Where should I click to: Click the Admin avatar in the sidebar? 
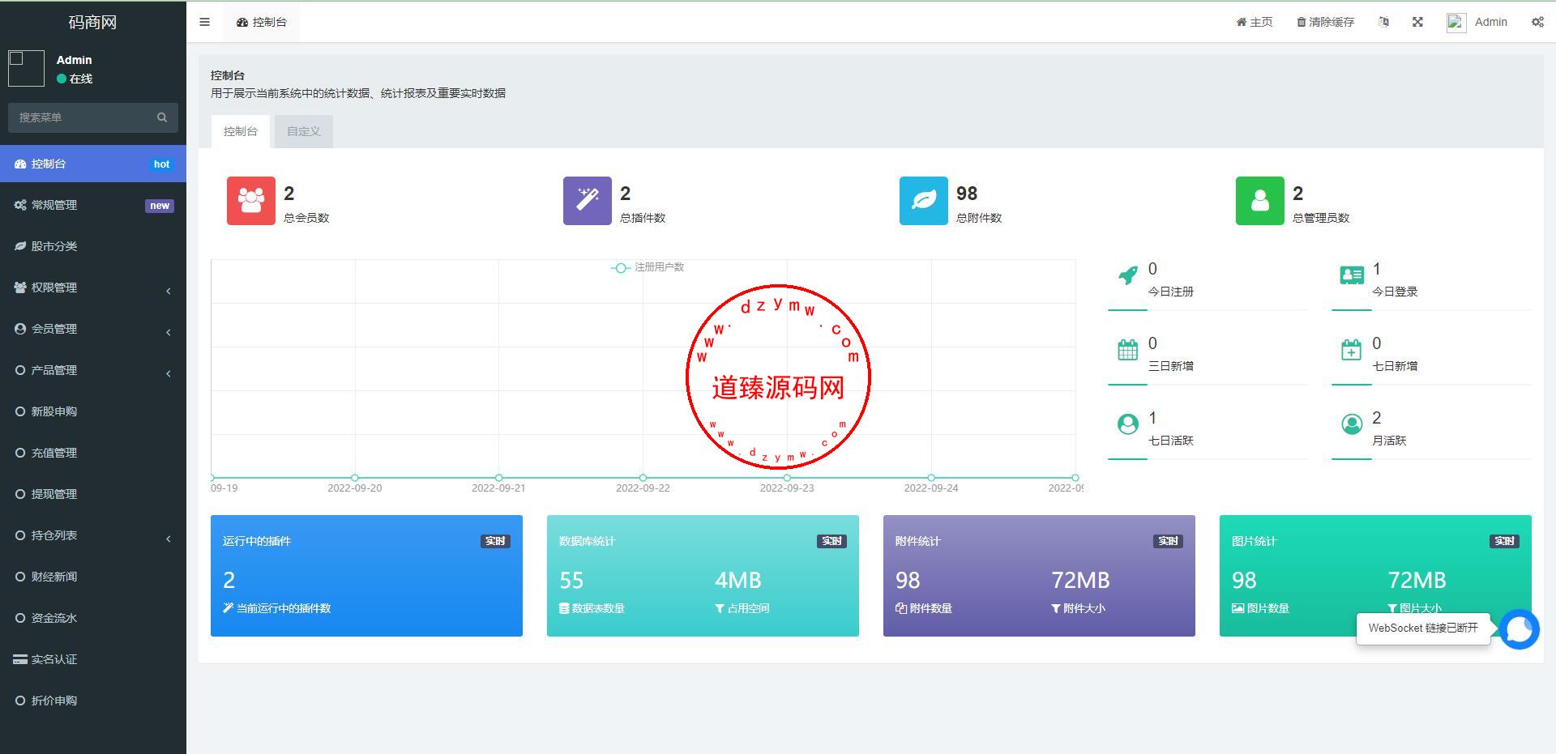pos(26,69)
